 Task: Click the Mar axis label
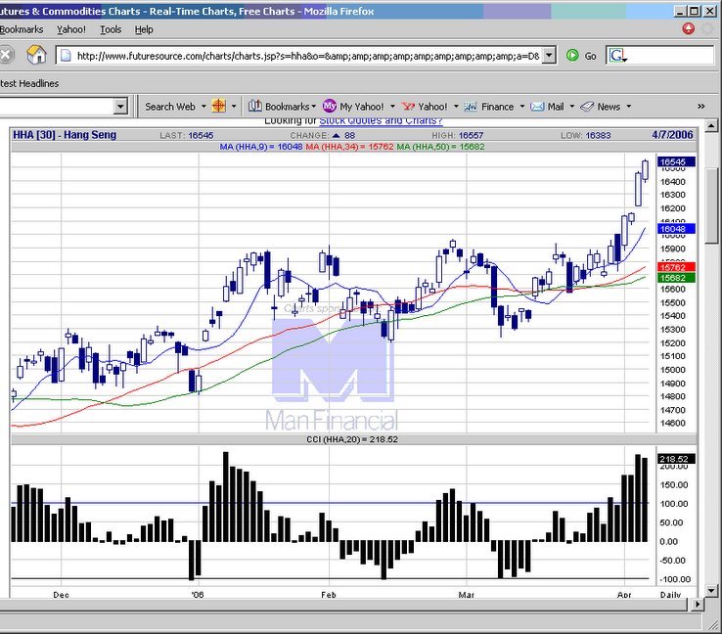click(x=466, y=595)
